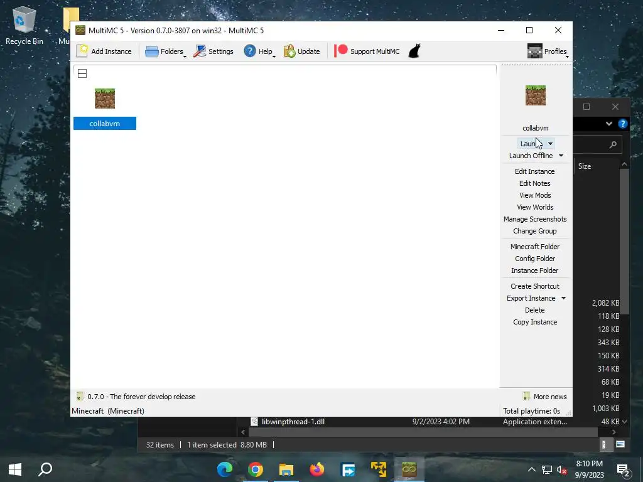Click View Mods
643x482 pixels.
click(x=535, y=195)
